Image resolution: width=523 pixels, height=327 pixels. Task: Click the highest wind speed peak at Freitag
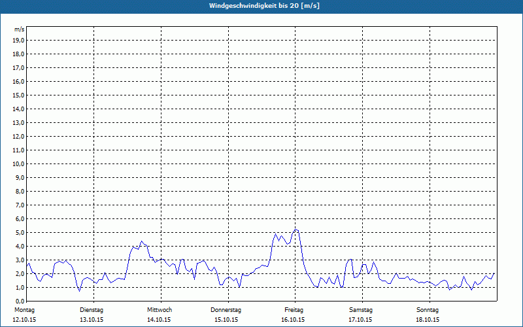click(x=295, y=230)
